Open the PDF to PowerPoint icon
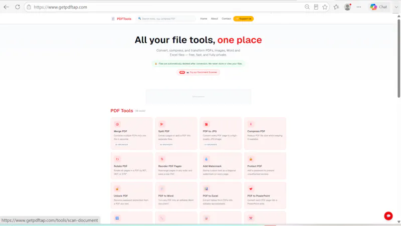401x226 pixels. point(251,189)
